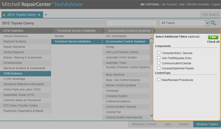
Task: Select Body, Cab Control Systems
Action: pos(126,80)
